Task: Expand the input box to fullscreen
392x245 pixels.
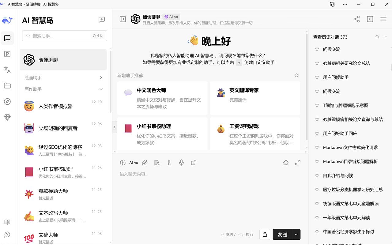Action: pos(298,163)
